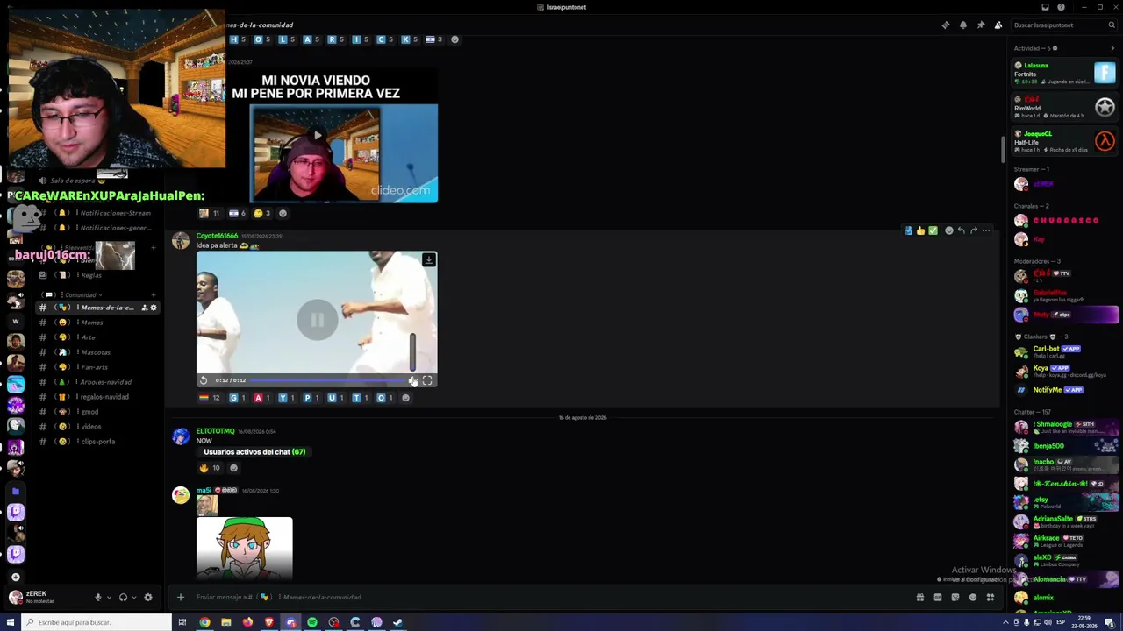Viewport: 1123px width, 631px height.
Task: Expand the Actividad section arrow
Action: pos(1112,48)
